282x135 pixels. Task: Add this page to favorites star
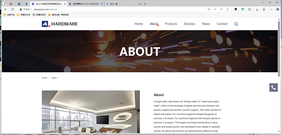[x=227, y=10]
